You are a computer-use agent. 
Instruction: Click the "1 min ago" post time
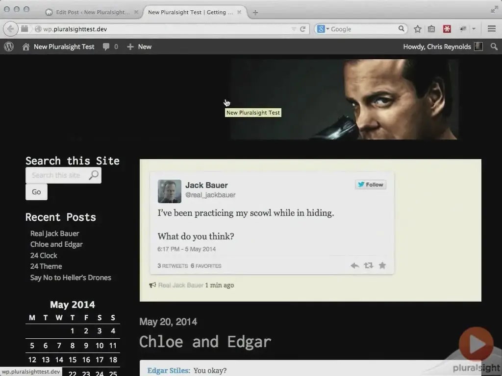[220, 285]
